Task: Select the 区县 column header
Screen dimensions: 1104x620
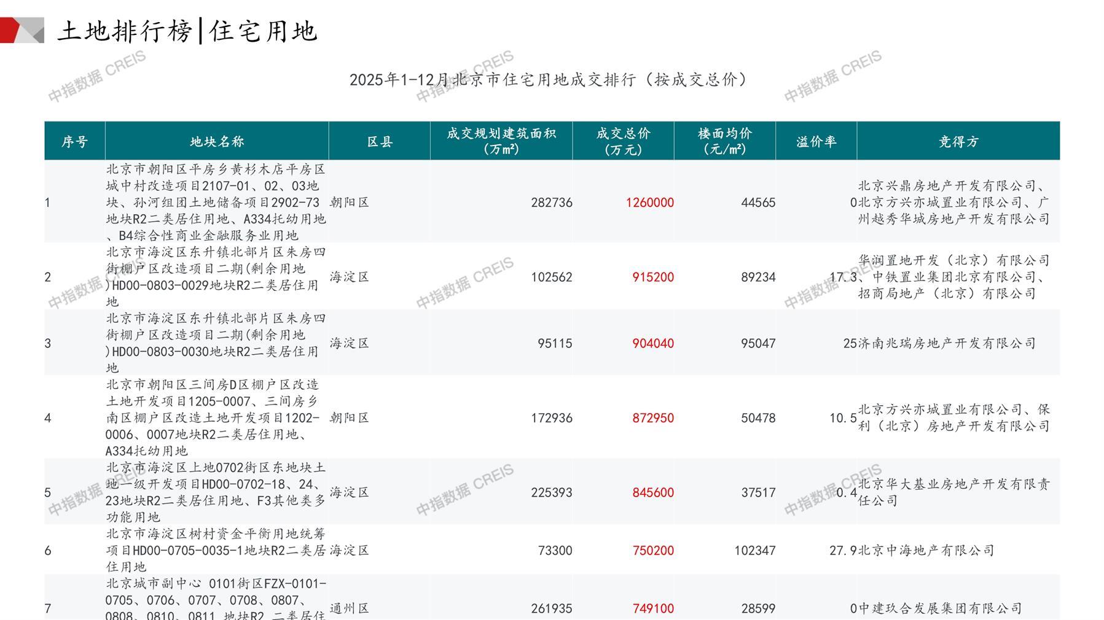Action: click(380, 142)
